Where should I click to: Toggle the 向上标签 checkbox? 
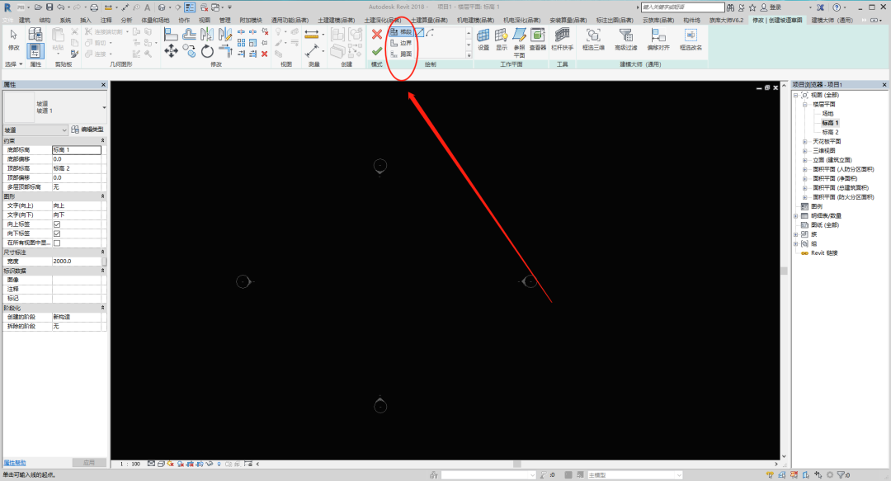57,224
